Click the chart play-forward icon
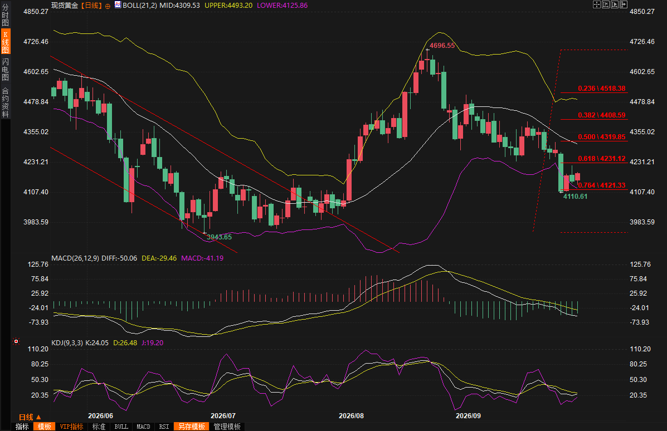This screenshot has width=667, height=431. point(615,4)
